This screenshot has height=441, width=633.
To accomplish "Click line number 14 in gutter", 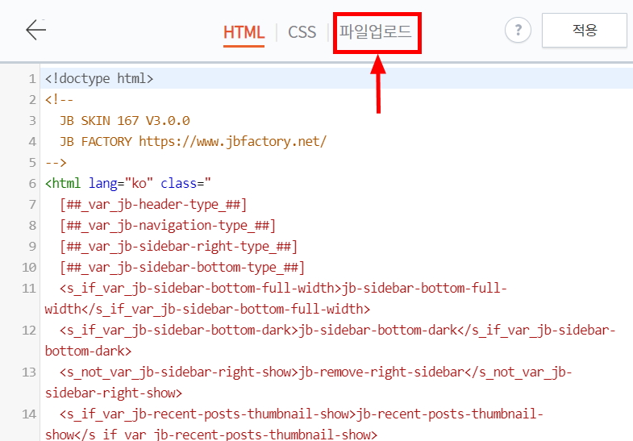I will 29,414.
